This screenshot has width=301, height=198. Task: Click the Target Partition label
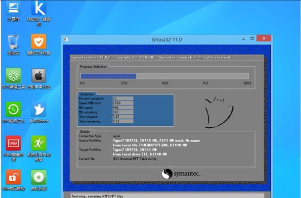(x=90, y=149)
